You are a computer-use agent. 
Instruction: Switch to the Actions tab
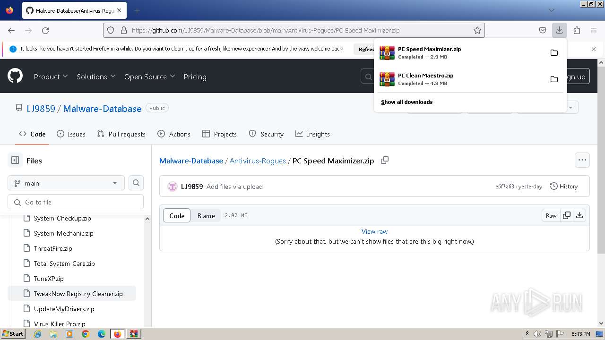point(174,134)
